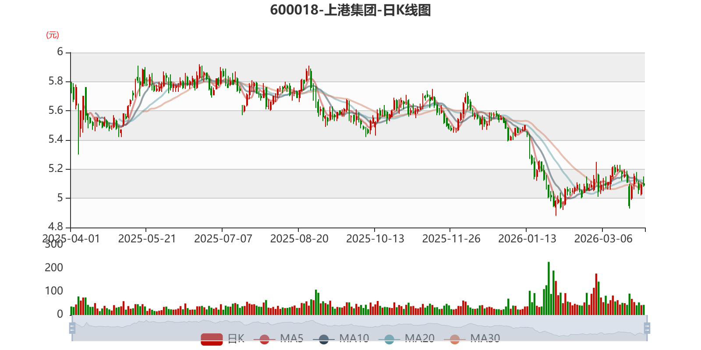Image resolution: width=701 pixels, height=350 pixels.
Task: Click the chart title 600018-上港集团-日K线图
Action: click(x=350, y=10)
